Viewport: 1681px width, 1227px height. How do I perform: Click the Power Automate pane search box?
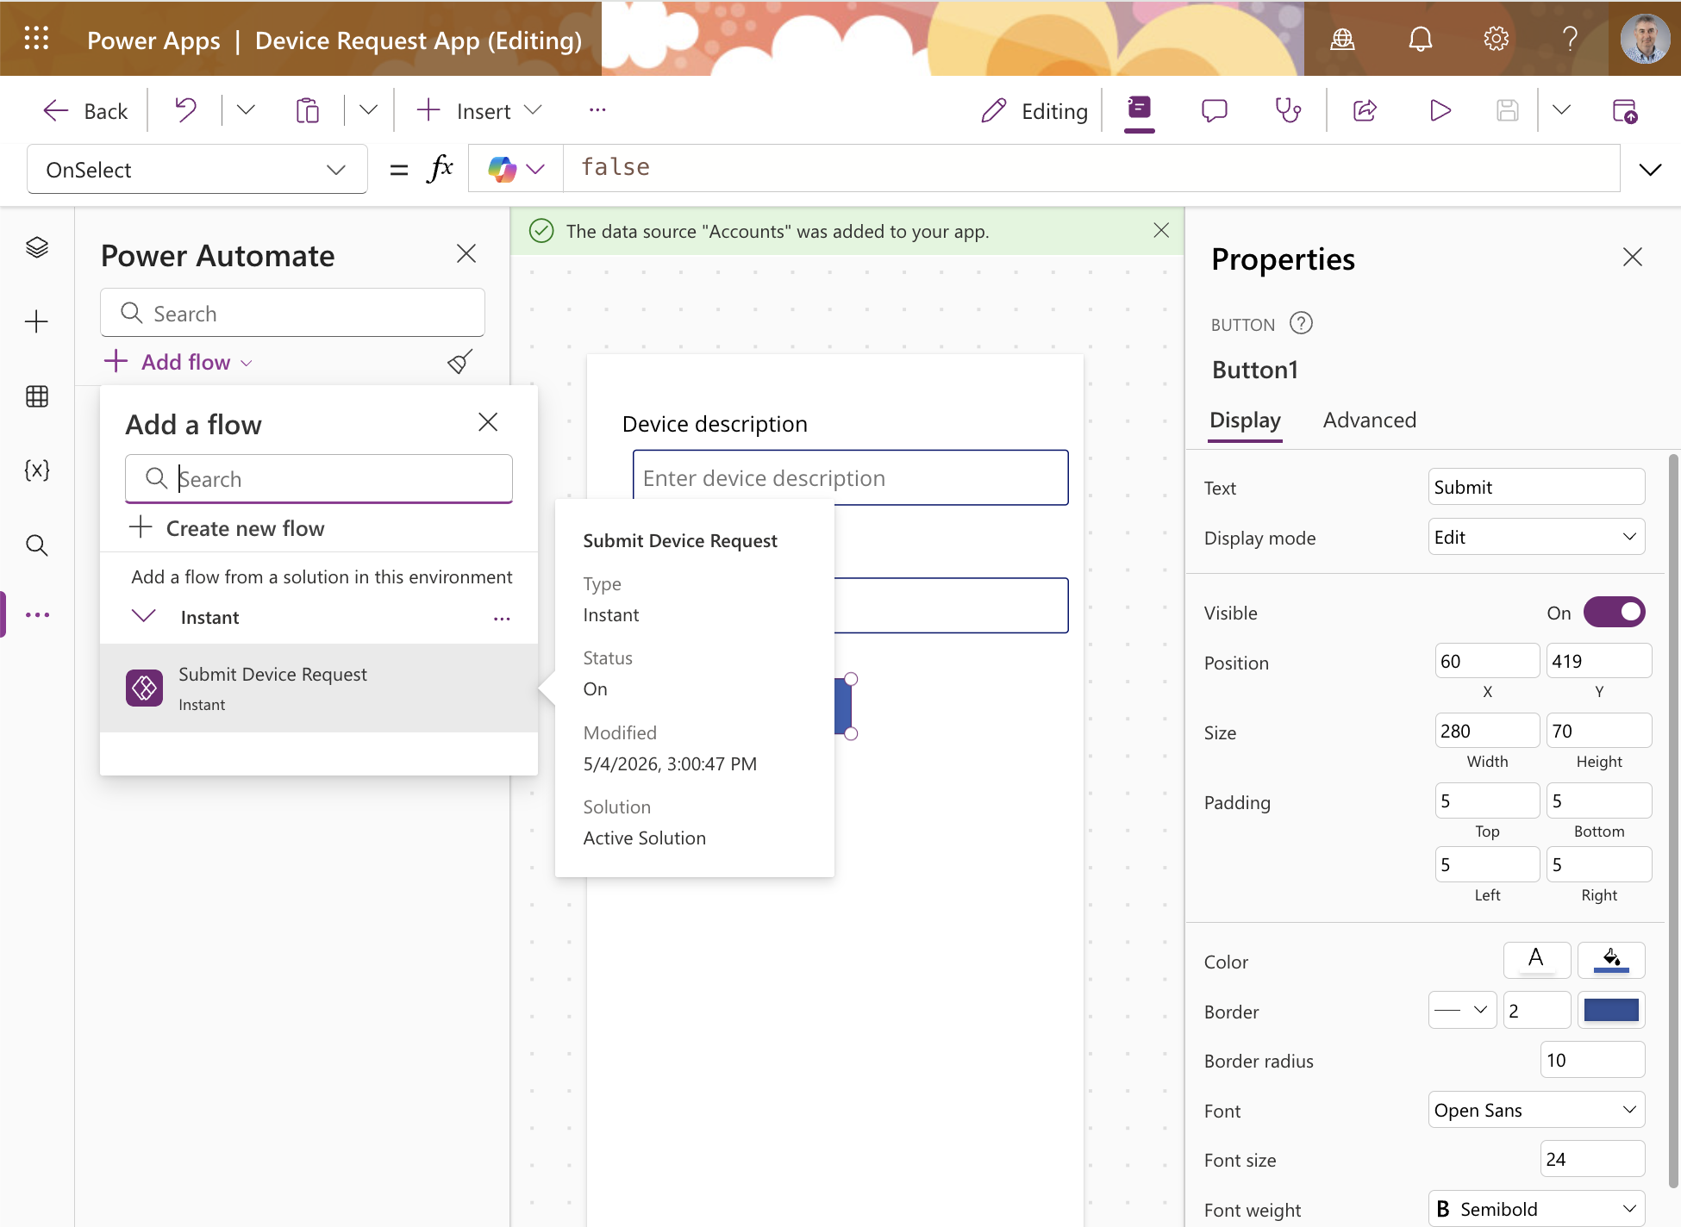coord(292,313)
